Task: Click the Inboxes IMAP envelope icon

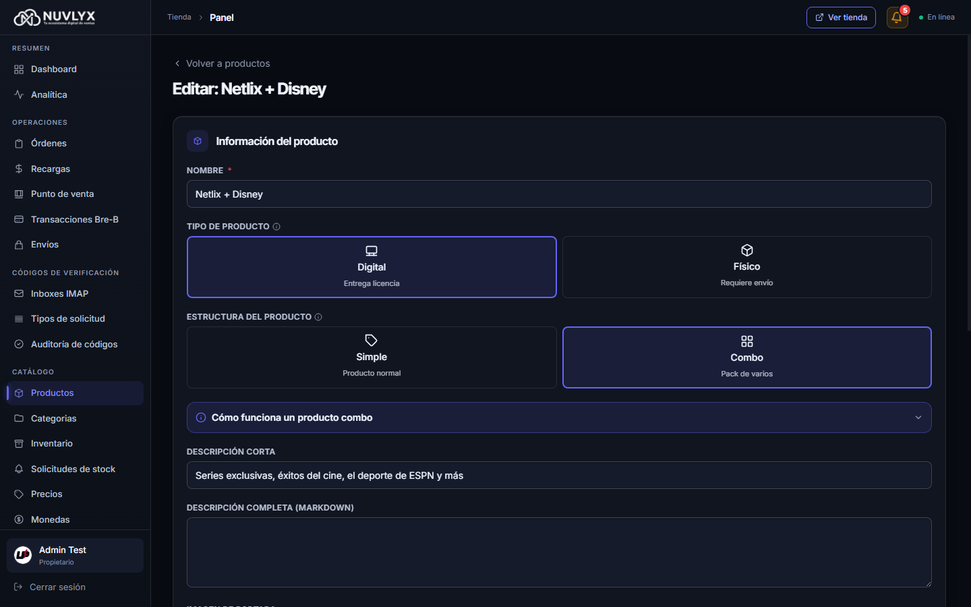Action: click(x=19, y=294)
